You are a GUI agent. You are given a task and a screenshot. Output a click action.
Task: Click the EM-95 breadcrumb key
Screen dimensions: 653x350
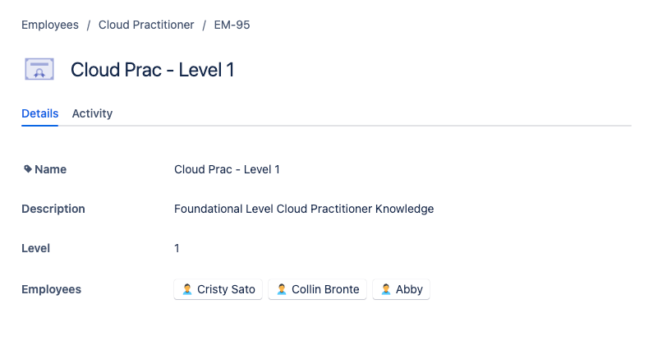point(232,25)
